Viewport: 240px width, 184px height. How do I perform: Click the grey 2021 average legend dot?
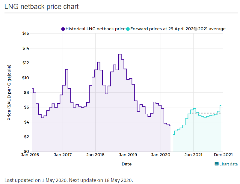point(196,29)
